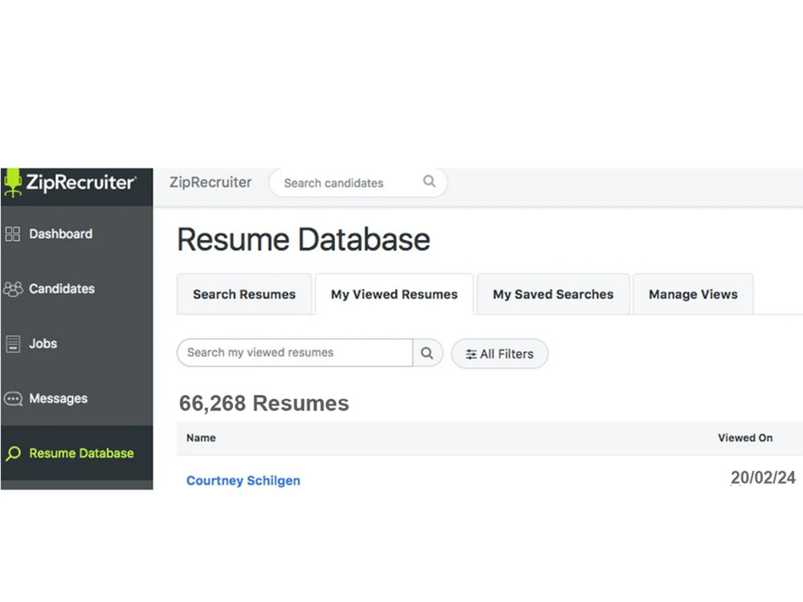Viewport: 803px width, 602px height.
Task: Click the 20/02/24 viewed date
Action: coord(763,478)
